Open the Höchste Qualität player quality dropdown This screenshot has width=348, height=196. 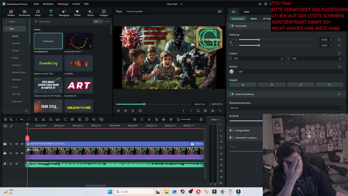pos(136,11)
